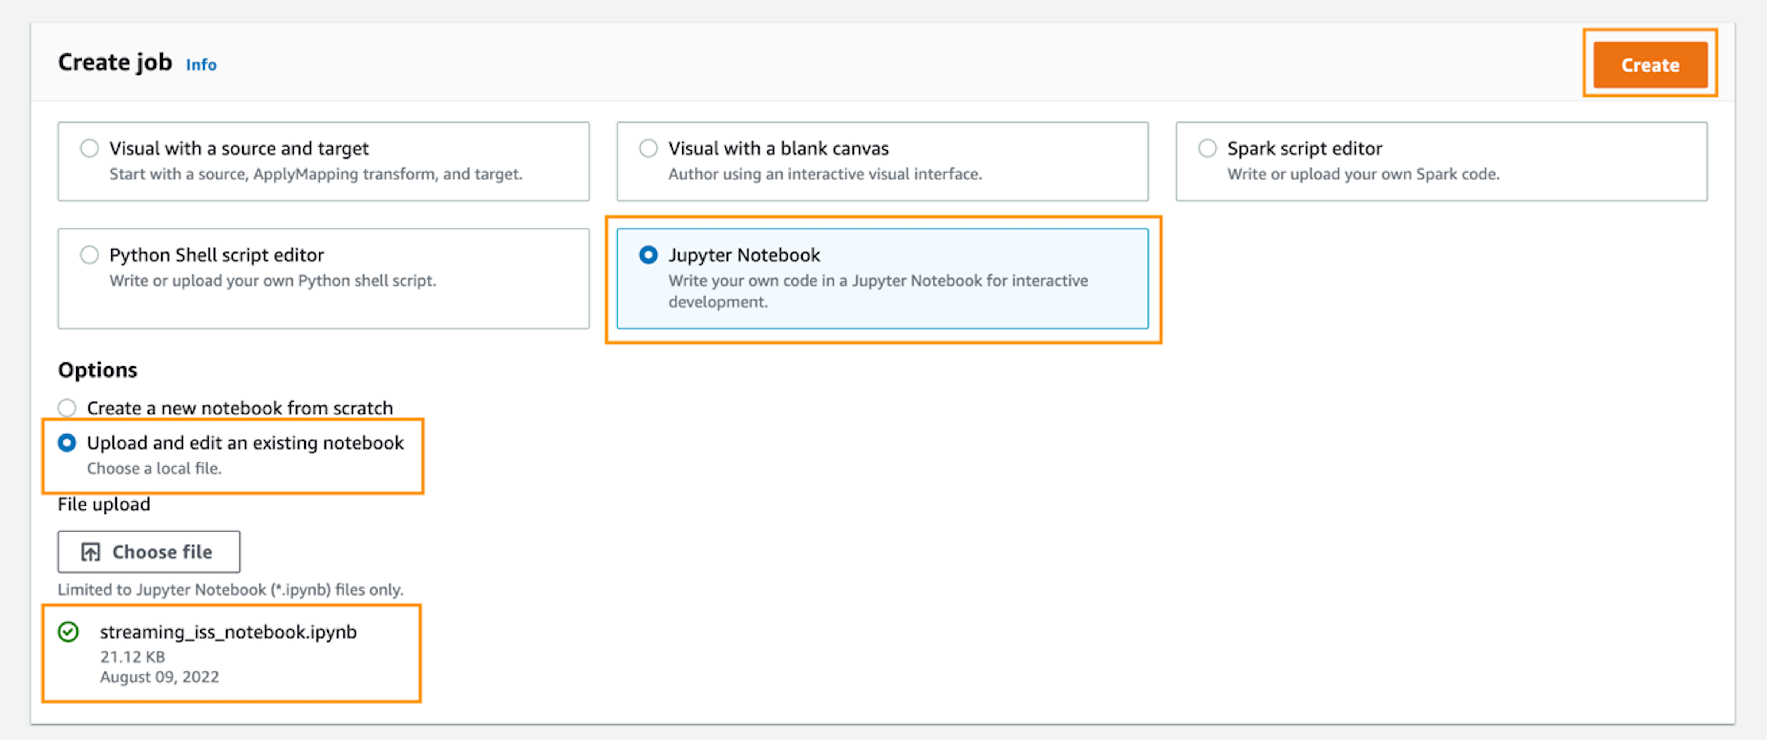The height and width of the screenshot is (740, 1767).
Task: Click the Python Shell script editor card
Action: point(322,278)
